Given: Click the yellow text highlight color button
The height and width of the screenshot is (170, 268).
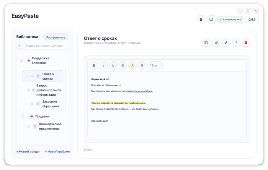Looking at the screenshot, I should [x=132, y=65].
